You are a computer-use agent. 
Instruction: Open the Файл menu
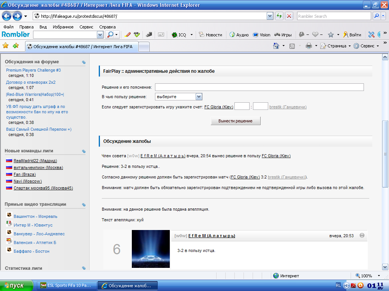coord(8,27)
